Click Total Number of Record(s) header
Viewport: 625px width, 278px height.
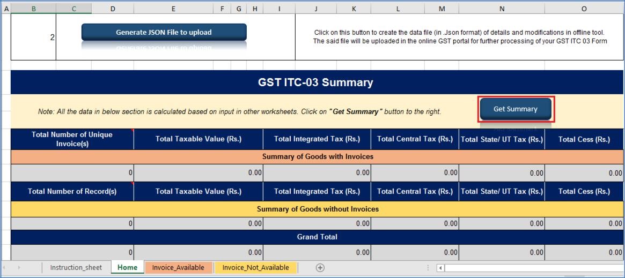pyautogui.click(x=72, y=191)
